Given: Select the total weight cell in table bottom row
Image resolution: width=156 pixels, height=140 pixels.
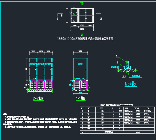Looking at the screenshot, I should click(x=138, y=132).
